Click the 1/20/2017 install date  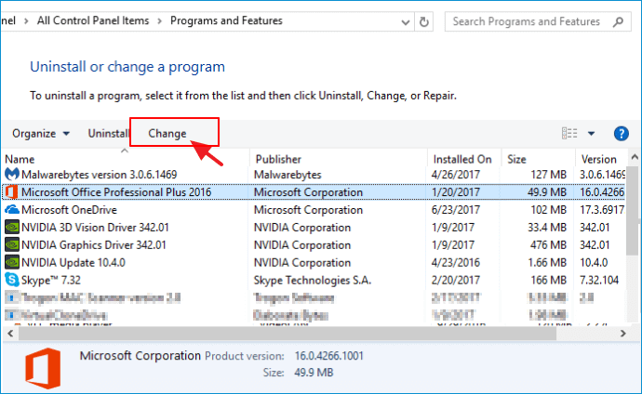(x=455, y=192)
